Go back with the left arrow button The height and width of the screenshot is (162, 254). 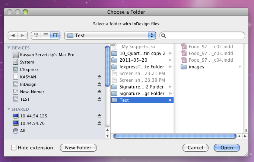(13, 35)
